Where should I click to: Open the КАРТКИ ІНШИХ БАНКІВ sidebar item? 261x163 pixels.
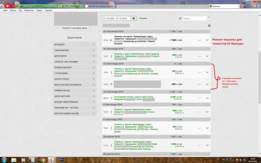click(75, 113)
